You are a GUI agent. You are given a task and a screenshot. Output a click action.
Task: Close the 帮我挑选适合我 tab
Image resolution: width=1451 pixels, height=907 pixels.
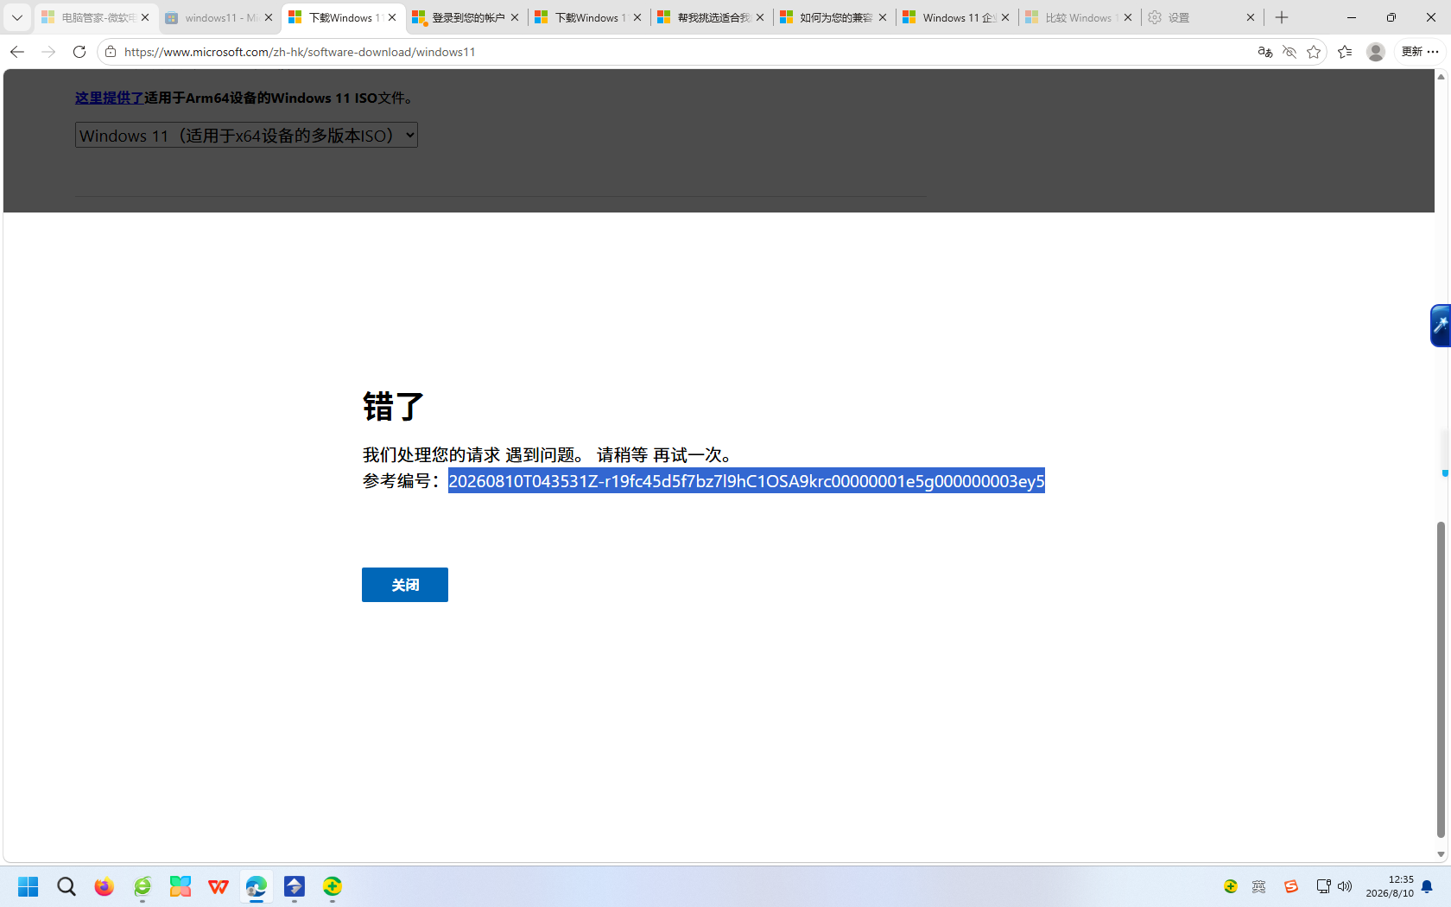(760, 17)
